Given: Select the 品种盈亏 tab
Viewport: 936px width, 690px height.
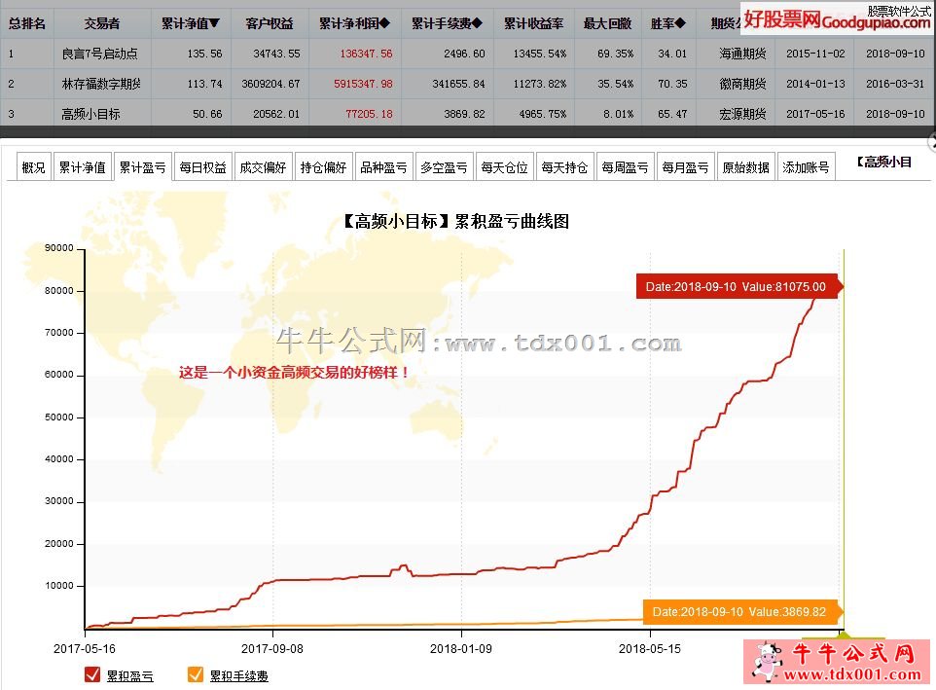Looking at the screenshot, I should (383, 167).
